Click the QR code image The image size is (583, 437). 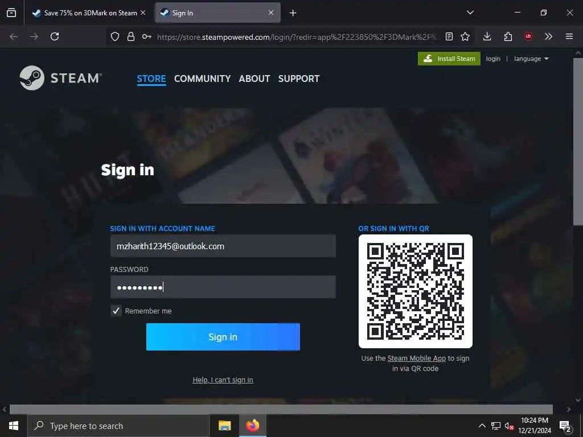click(415, 291)
